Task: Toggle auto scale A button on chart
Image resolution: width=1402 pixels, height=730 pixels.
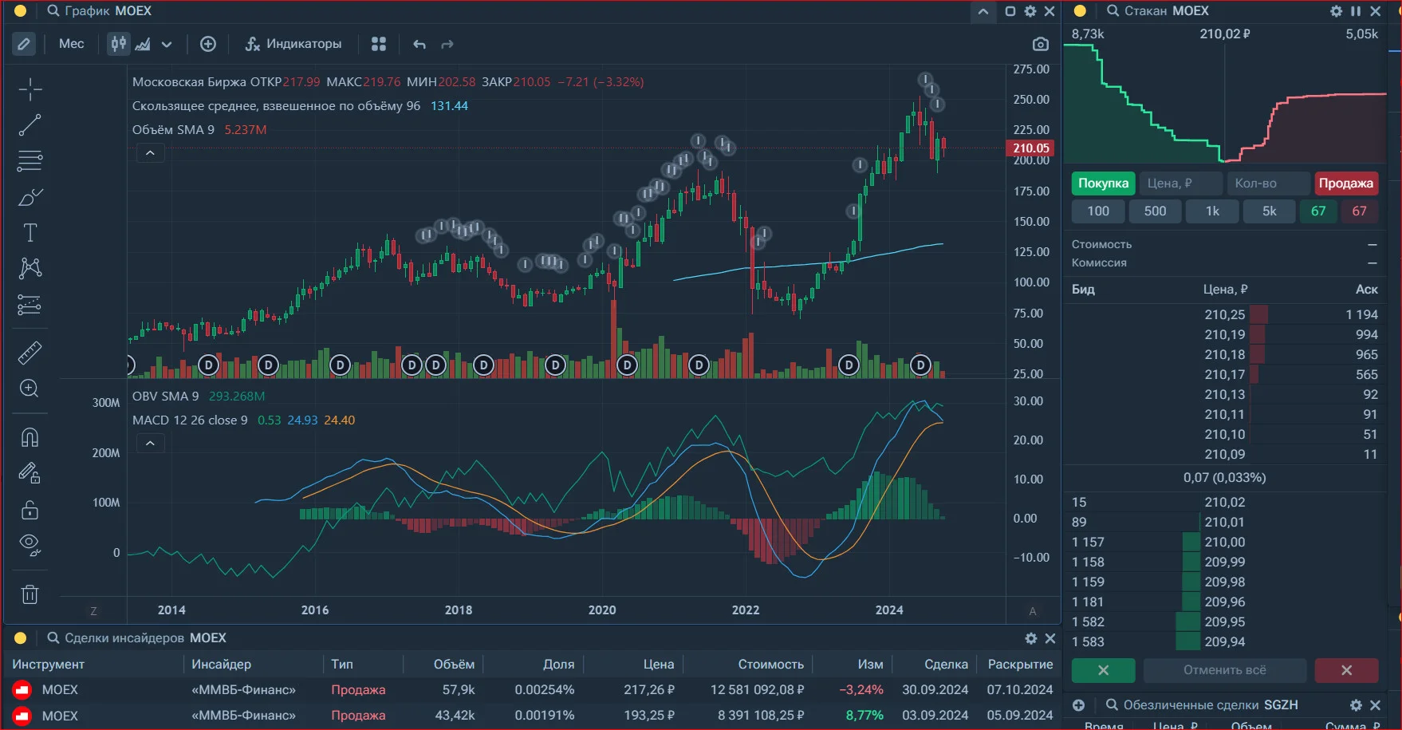Action: 1033,611
